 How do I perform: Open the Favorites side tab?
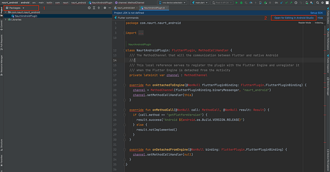1,160
